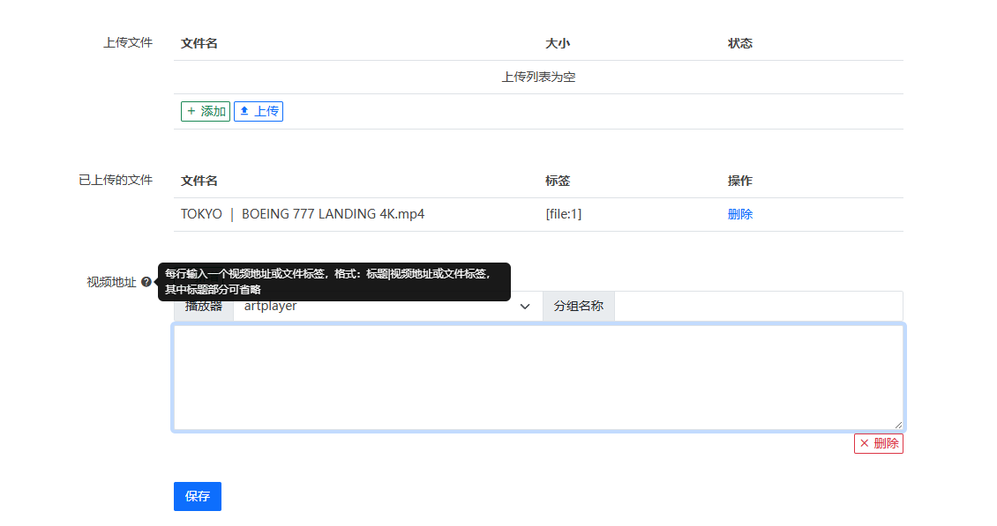This screenshot has width=997, height=526.
Task: Click the 标签 column header in uploaded files
Action: [558, 181]
